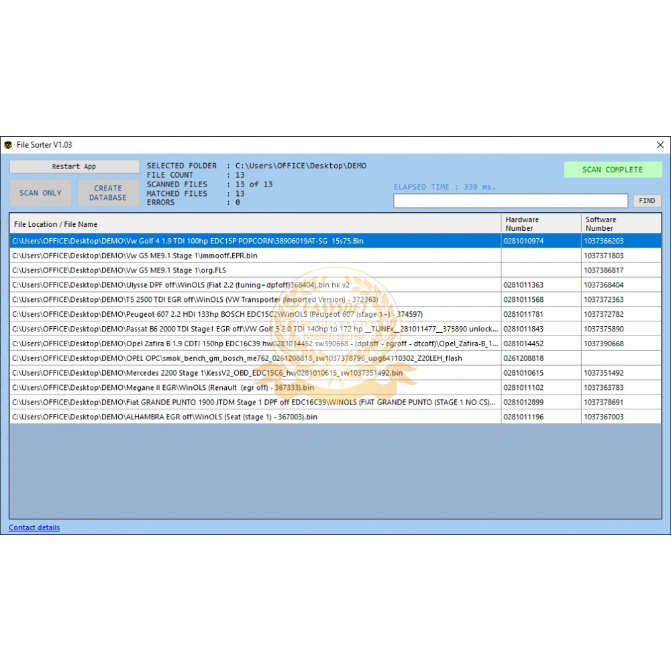Click hardware number 0261208818
Viewport: 671px width, 671px height.
[523, 358]
